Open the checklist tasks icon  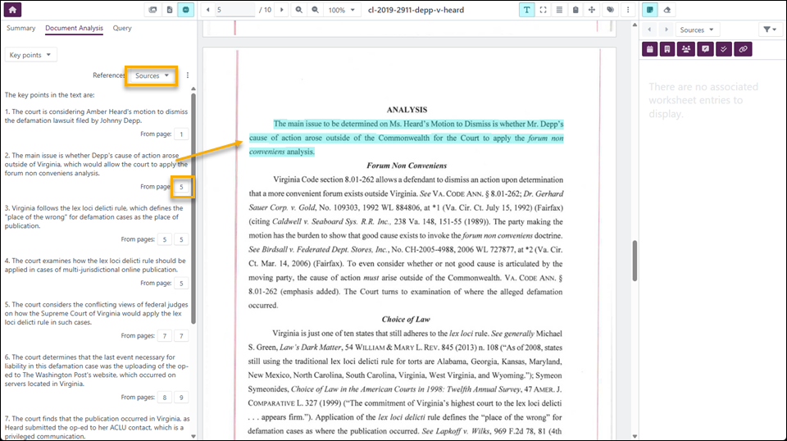(x=724, y=49)
